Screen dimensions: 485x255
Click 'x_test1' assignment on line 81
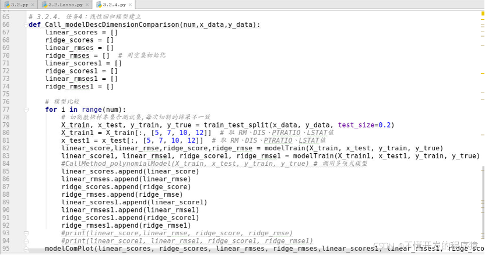[75, 141]
